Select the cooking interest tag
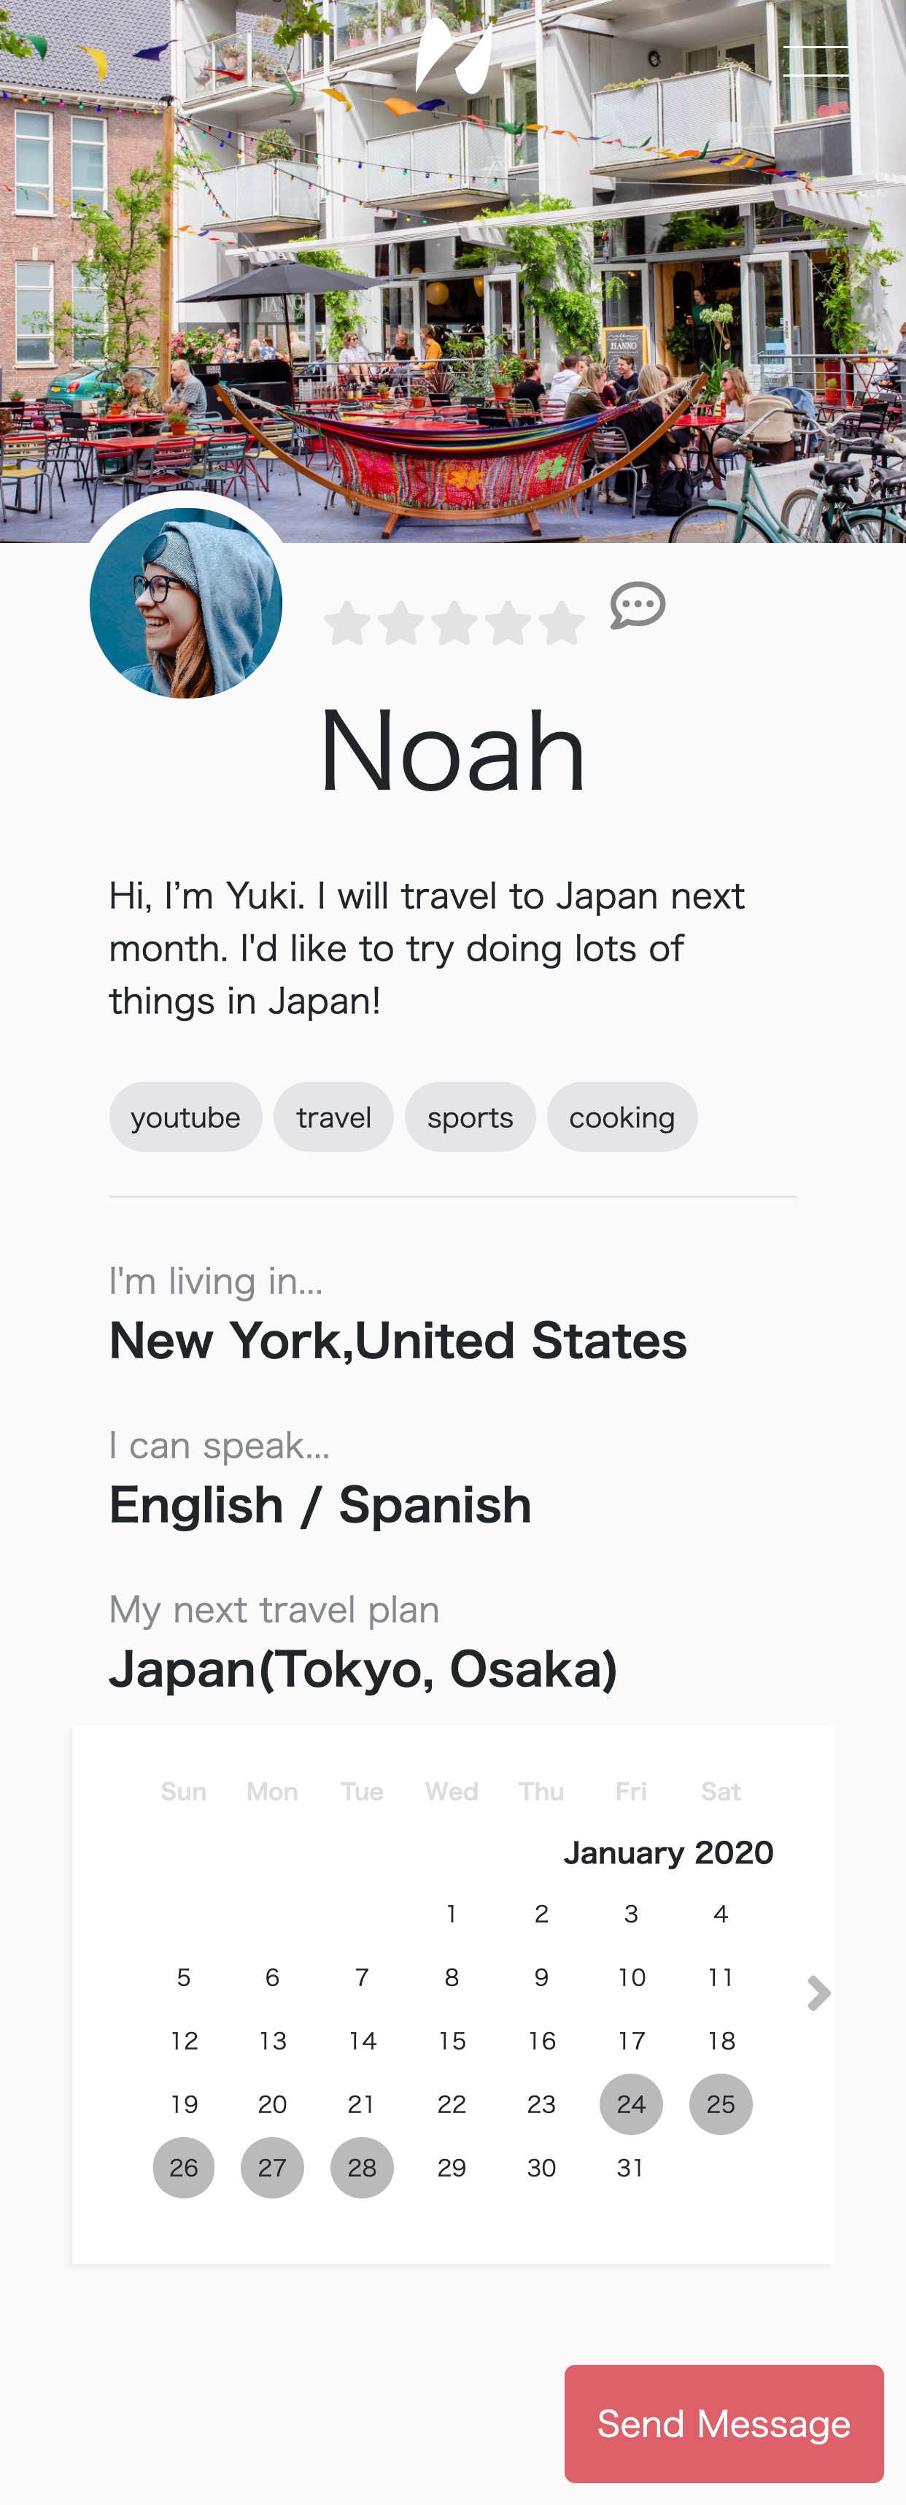The image size is (906, 2505). (x=622, y=1116)
